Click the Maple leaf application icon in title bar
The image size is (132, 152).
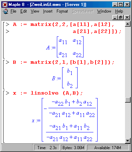coord(5,5)
